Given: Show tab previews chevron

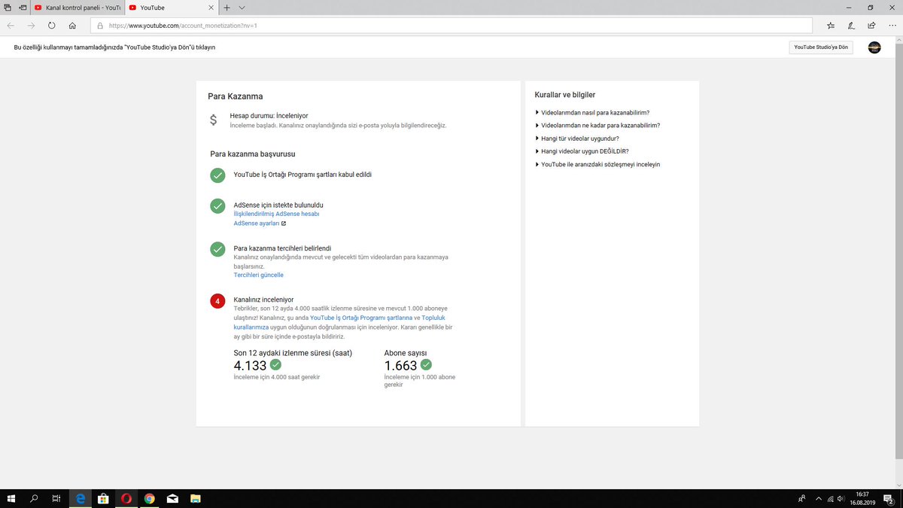Looking at the screenshot, I should 242,8.
